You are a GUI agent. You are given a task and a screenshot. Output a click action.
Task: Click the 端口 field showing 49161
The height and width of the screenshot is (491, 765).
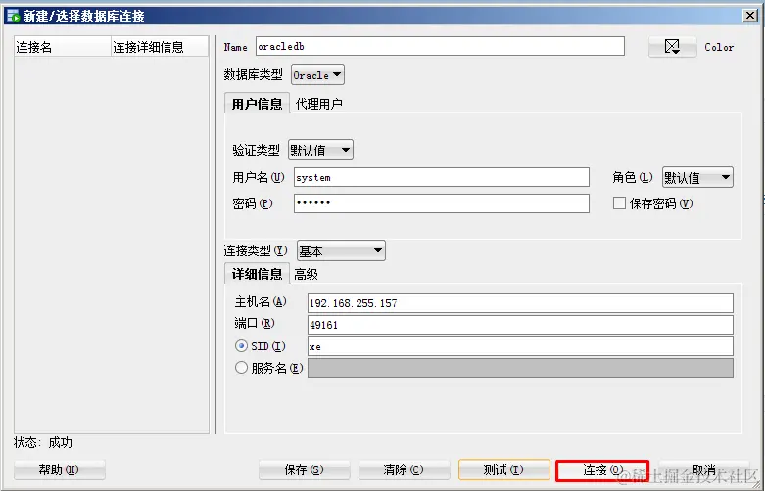pyautogui.click(x=520, y=325)
